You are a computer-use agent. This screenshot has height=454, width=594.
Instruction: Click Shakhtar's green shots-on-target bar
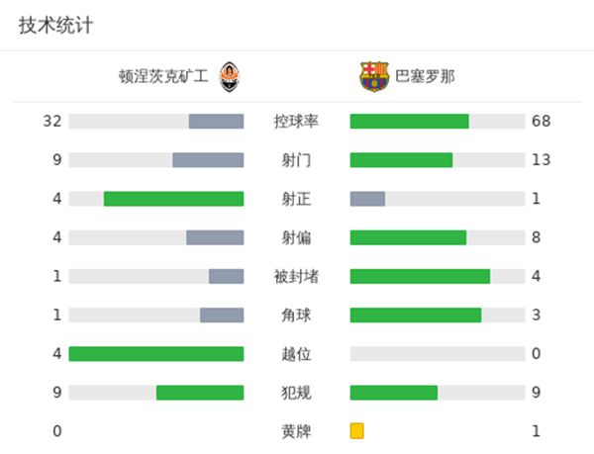(173, 199)
